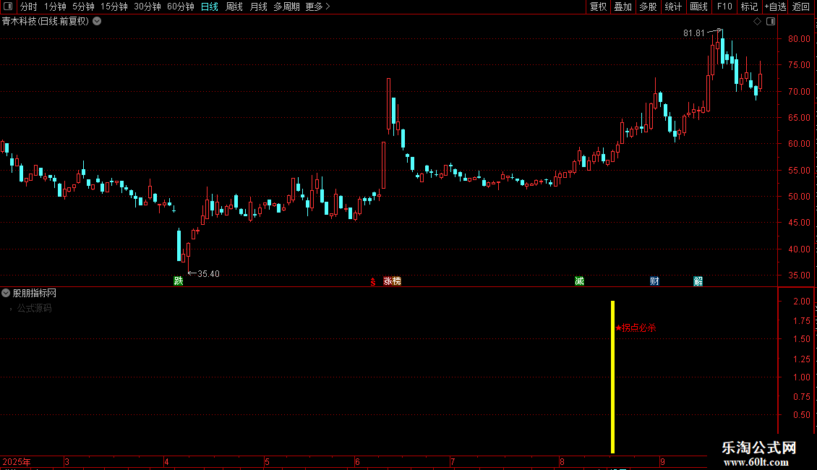Expand the 更多 periods menu

(317, 7)
